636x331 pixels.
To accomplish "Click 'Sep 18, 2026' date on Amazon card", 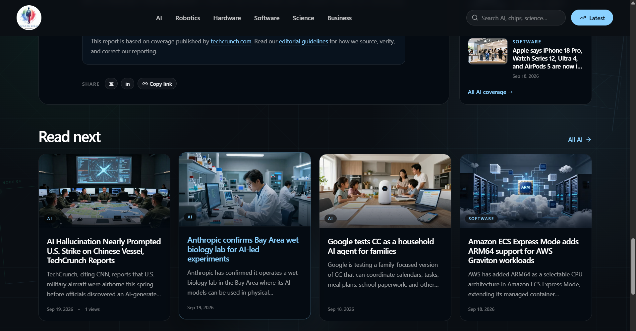I will pyautogui.click(x=481, y=309).
